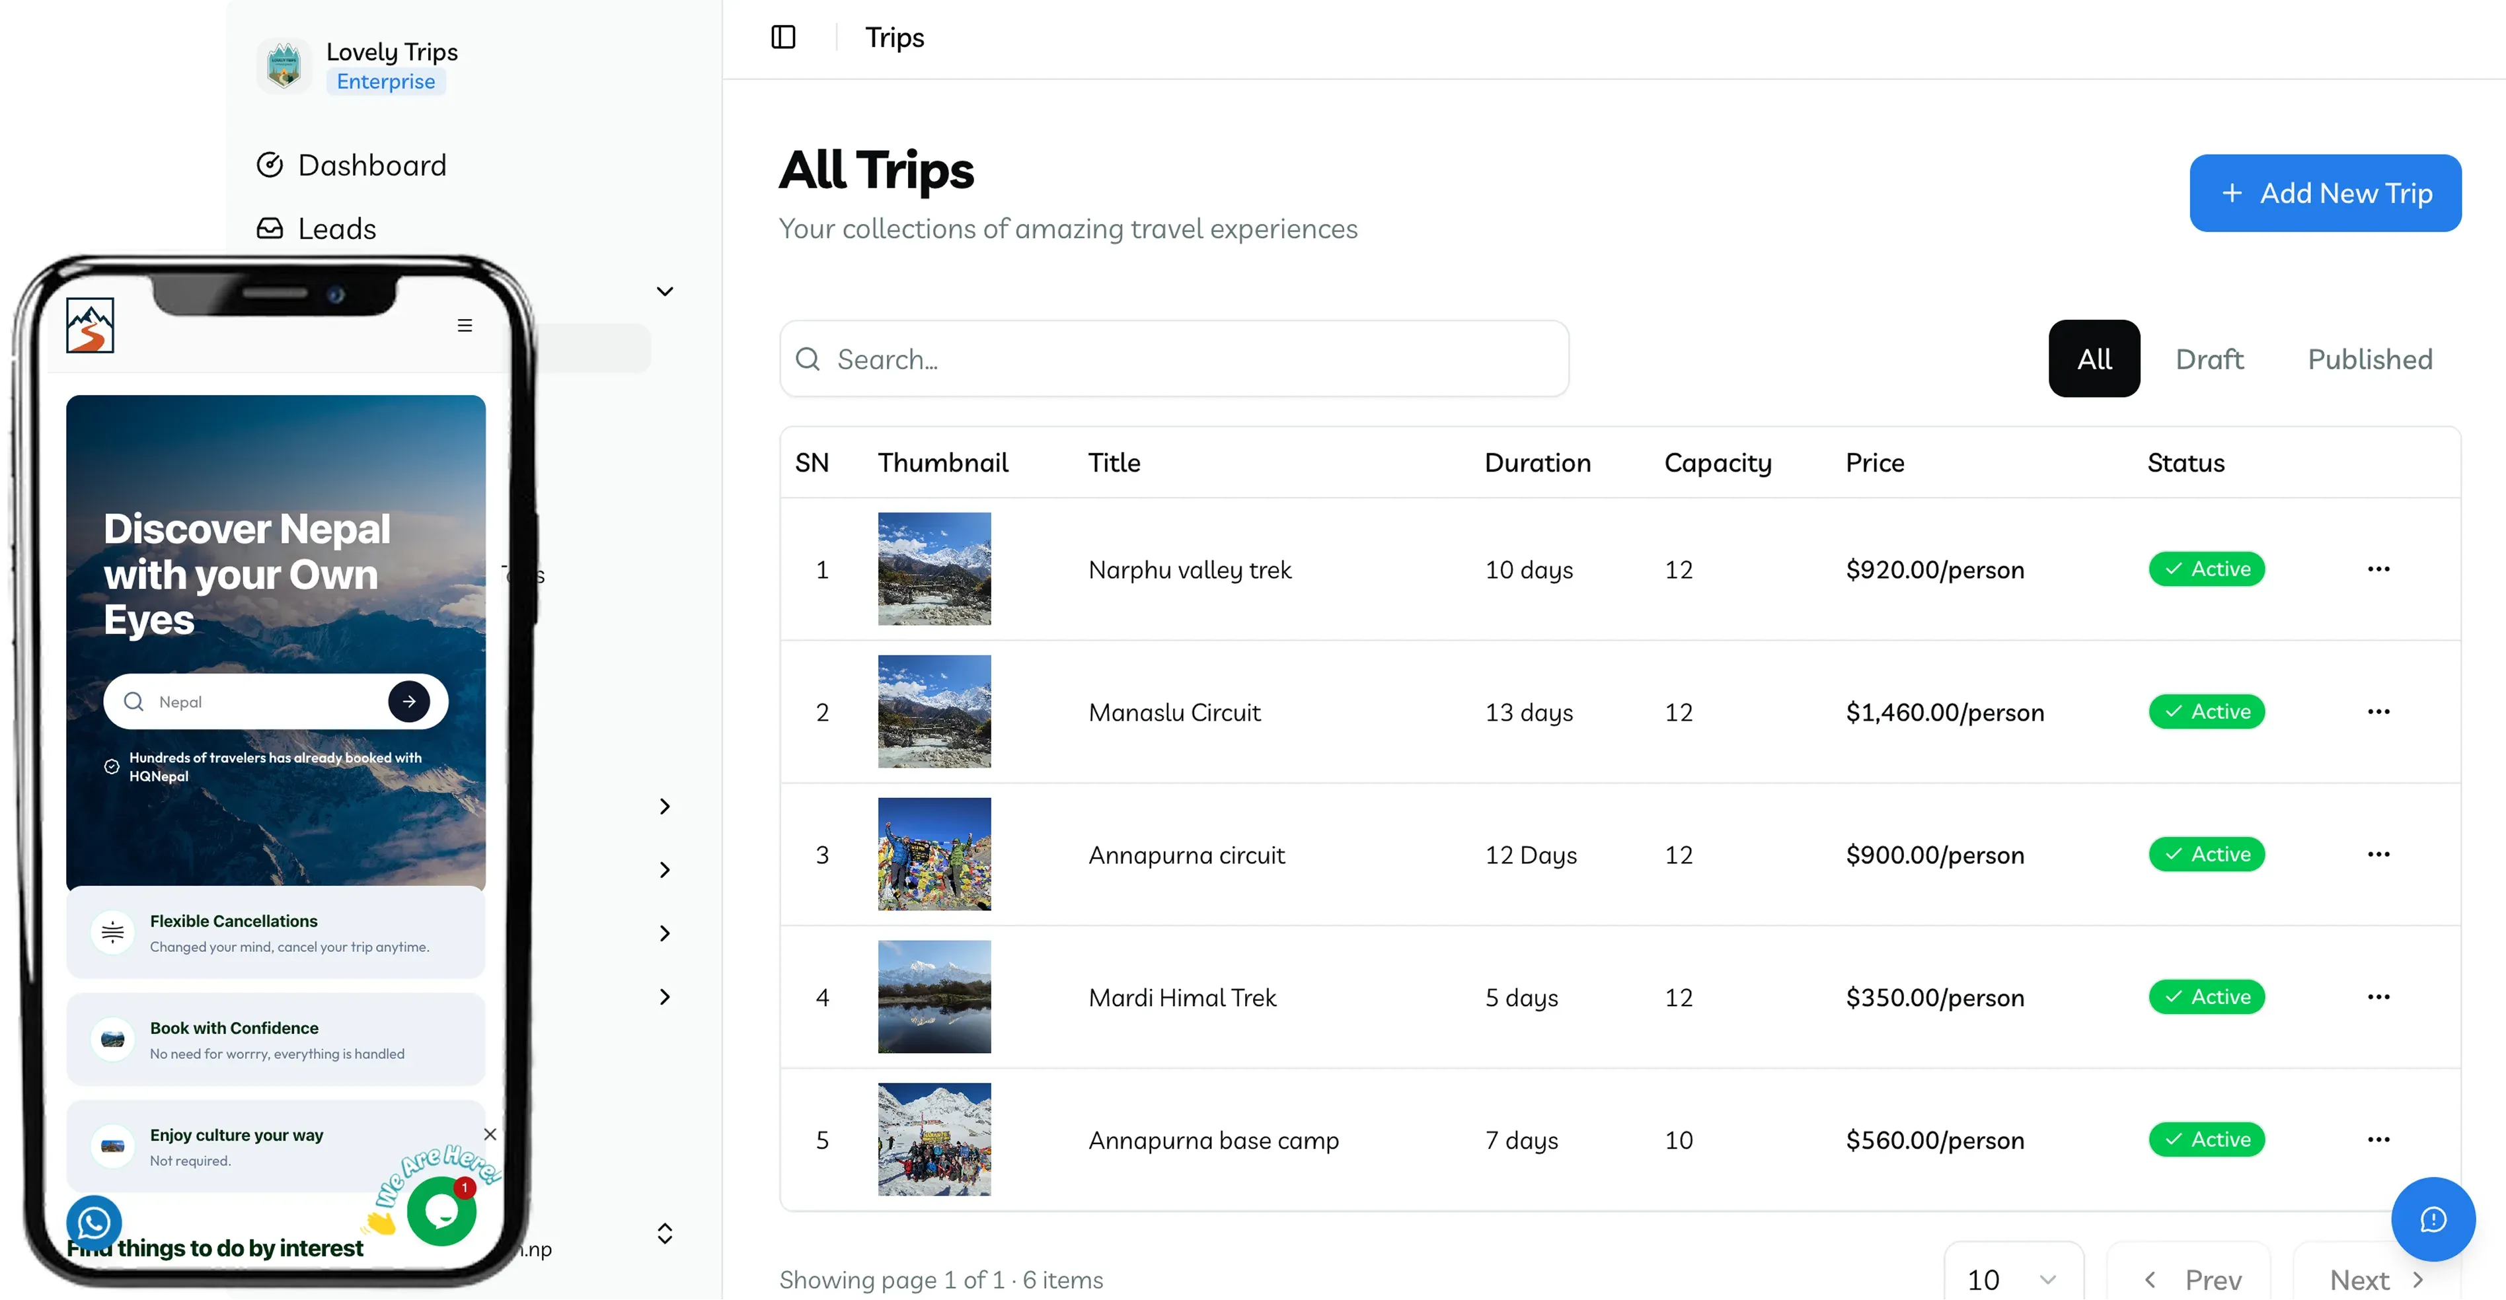
Task: Open Leads in the sidebar
Action: 316,229
